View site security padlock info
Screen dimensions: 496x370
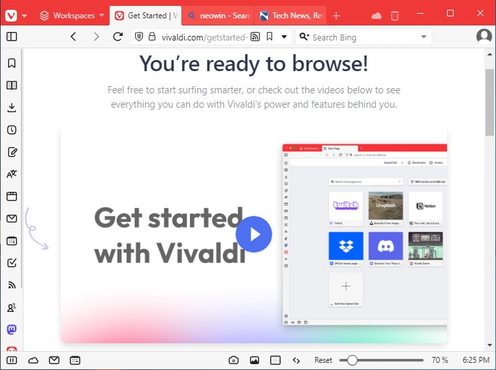(x=152, y=37)
